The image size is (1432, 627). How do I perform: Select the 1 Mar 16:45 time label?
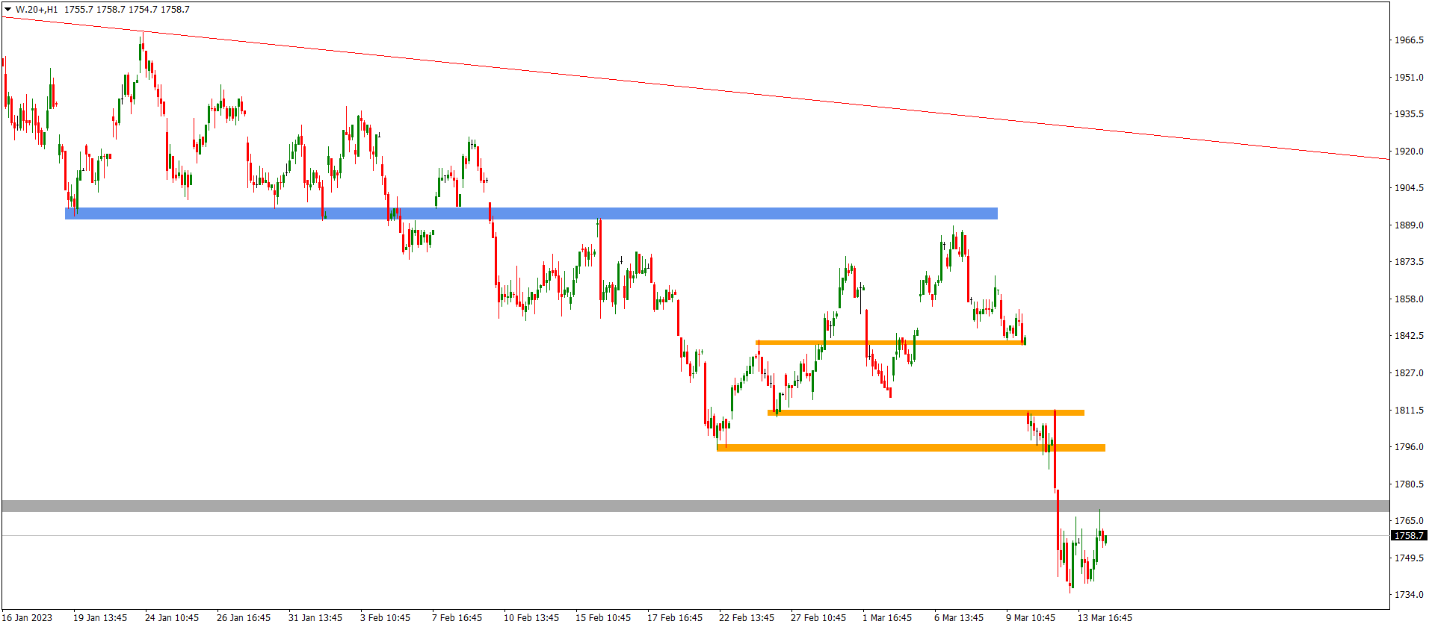pos(887,617)
